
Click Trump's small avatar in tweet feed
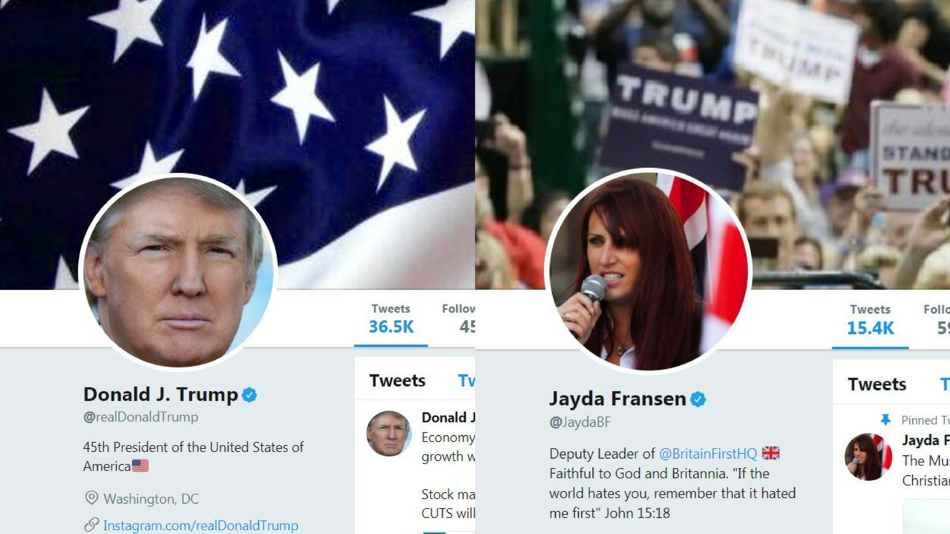point(389,433)
